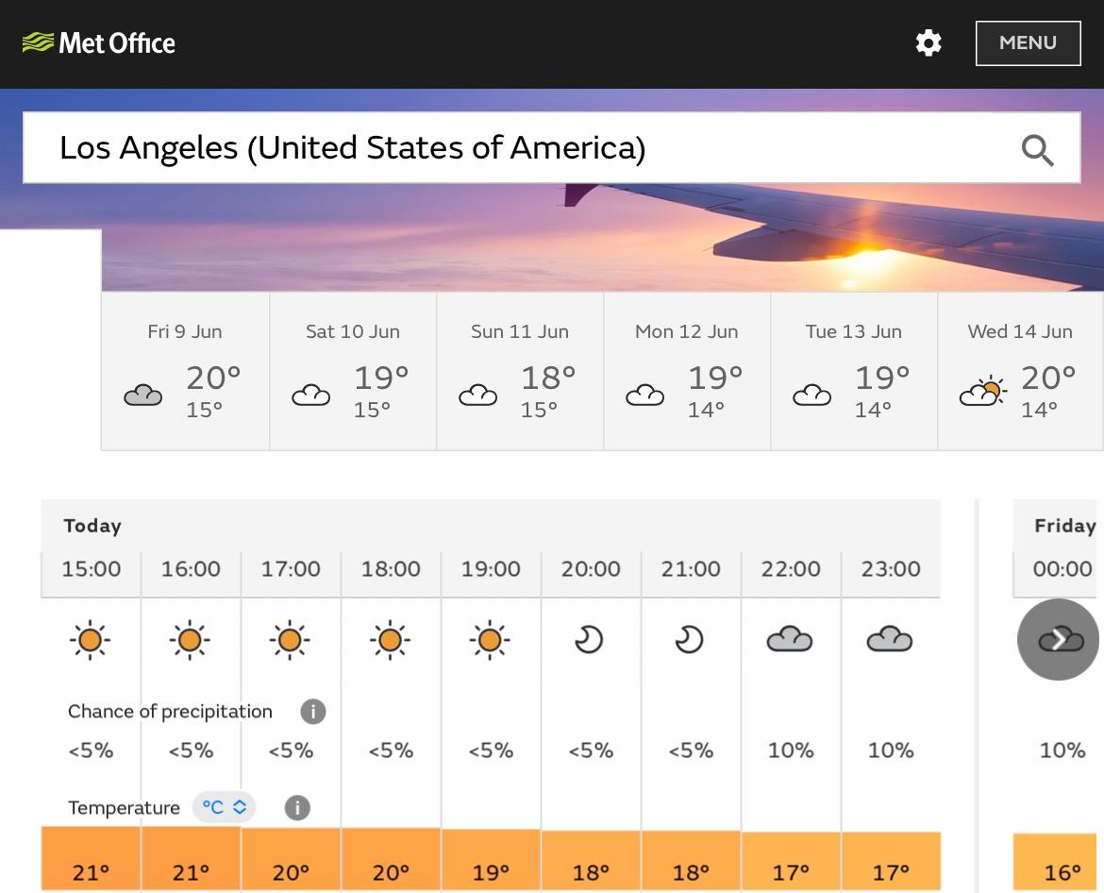Open the settings gear icon
The width and height of the screenshot is (1104, 893).
[928, 43]
